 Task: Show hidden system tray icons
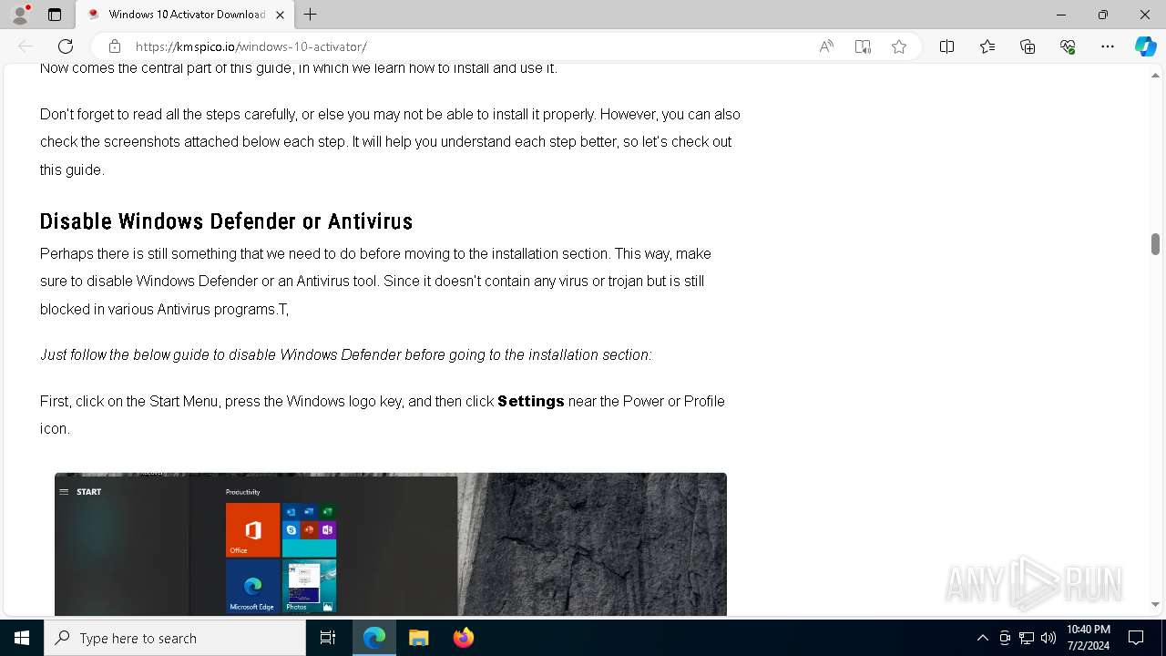tap(982, 638)
